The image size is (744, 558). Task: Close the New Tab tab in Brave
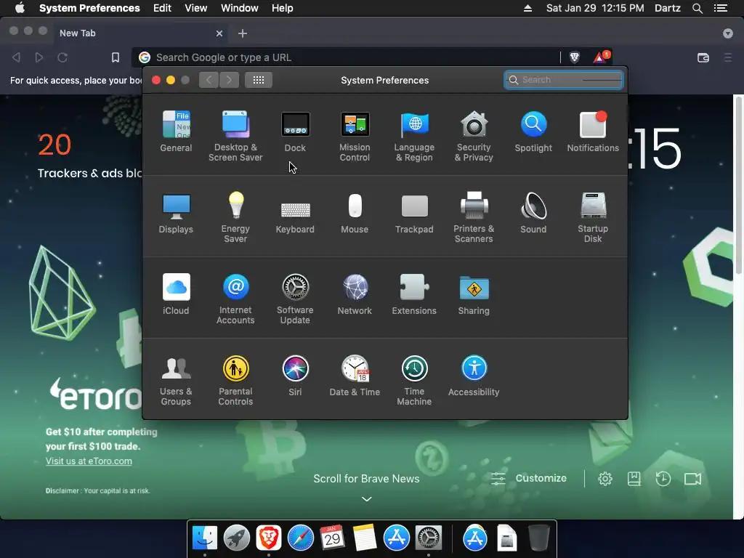[x=219, y=33]
